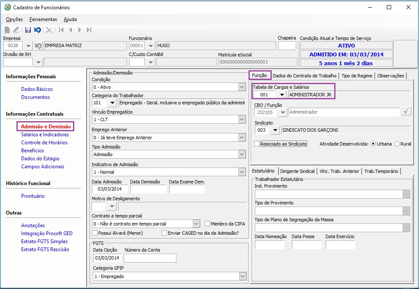The height and width of the screenshot is (289, 419).
Task: Open the Ferramentas menu
Action: coord(43,19)
